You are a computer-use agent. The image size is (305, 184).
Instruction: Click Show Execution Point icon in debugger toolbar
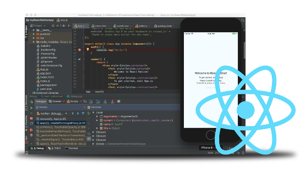(85, 101)
